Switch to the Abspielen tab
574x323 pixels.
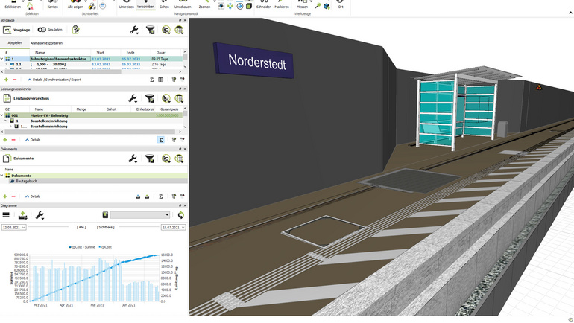click(x=15, y=43)
